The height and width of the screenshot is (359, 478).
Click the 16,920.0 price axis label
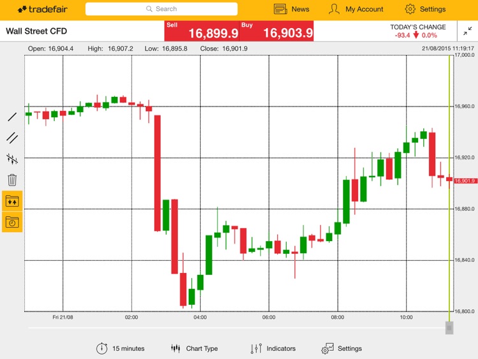465,158
